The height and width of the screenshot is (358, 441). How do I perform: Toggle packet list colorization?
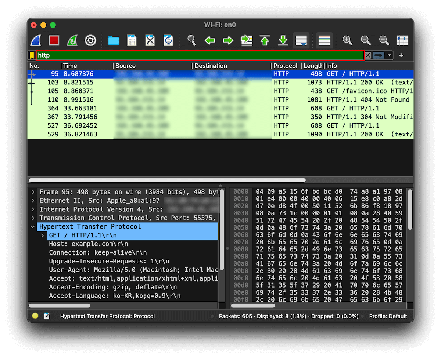324,40
